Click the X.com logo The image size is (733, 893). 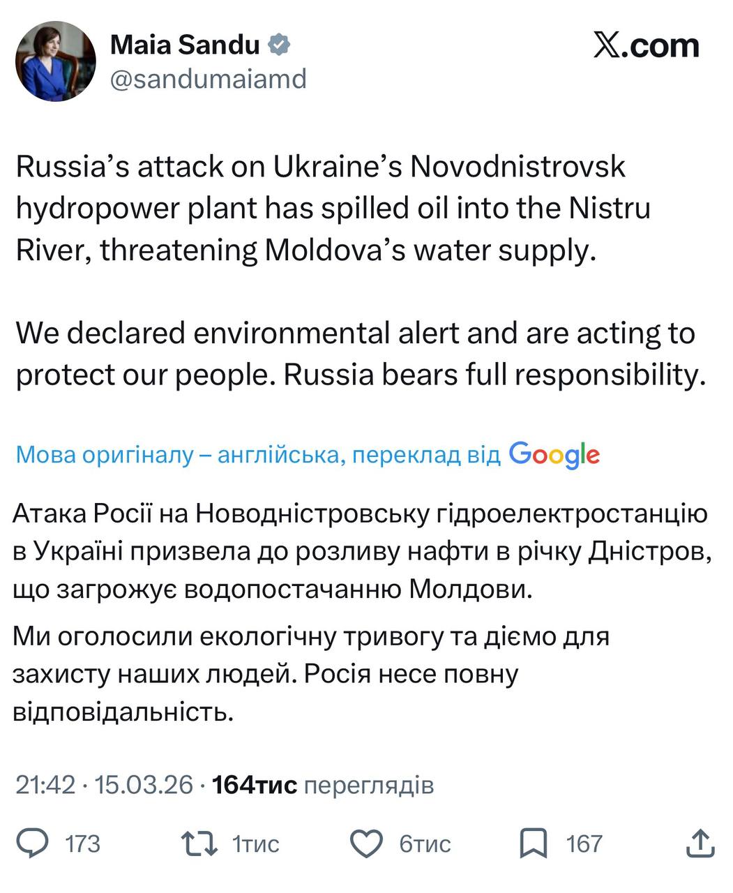(x=646, y=46)
